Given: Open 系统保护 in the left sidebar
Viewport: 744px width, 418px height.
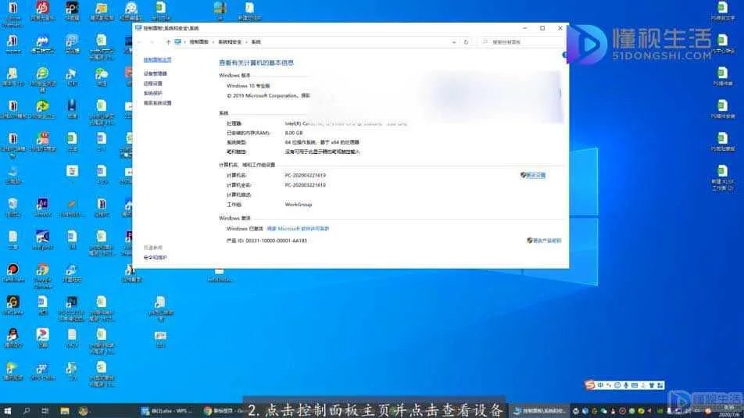Looking at the screenshot, I should coord(153,94).
